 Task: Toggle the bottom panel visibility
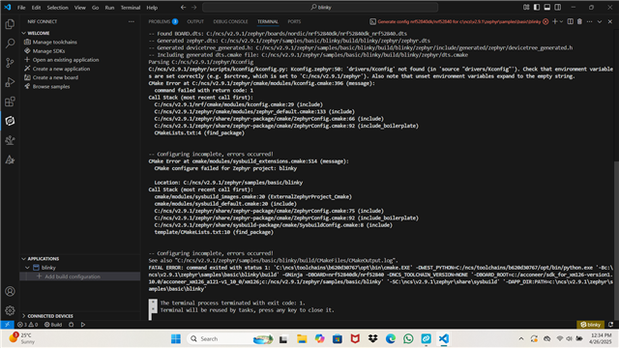click(547, 7)
